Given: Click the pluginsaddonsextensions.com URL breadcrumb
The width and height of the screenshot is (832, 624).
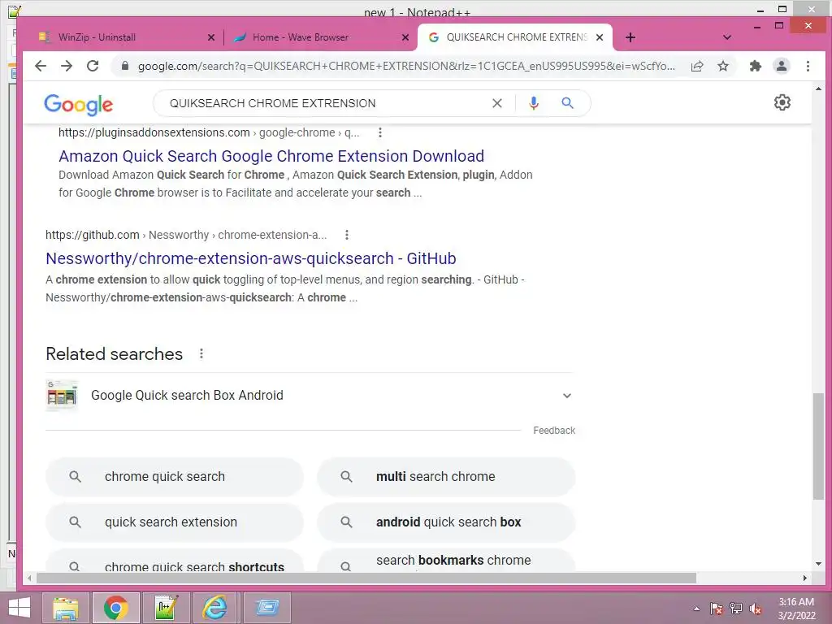Looking at the screenshot, I should coord(209,132).
